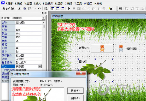
Task: Click the grayed hand breakpoint icon
Action: pos(104,9)
